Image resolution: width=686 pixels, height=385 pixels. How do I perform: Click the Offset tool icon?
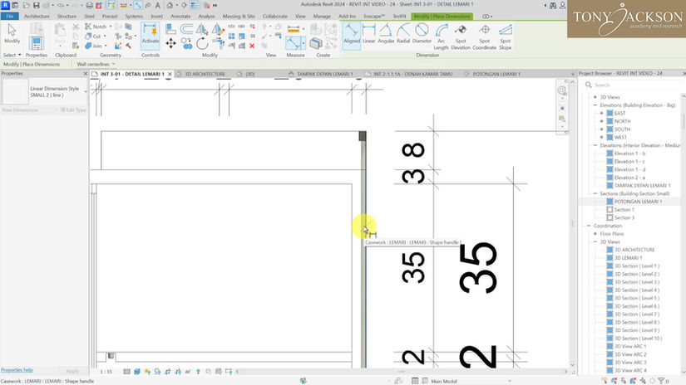click(x=187, y=29)
